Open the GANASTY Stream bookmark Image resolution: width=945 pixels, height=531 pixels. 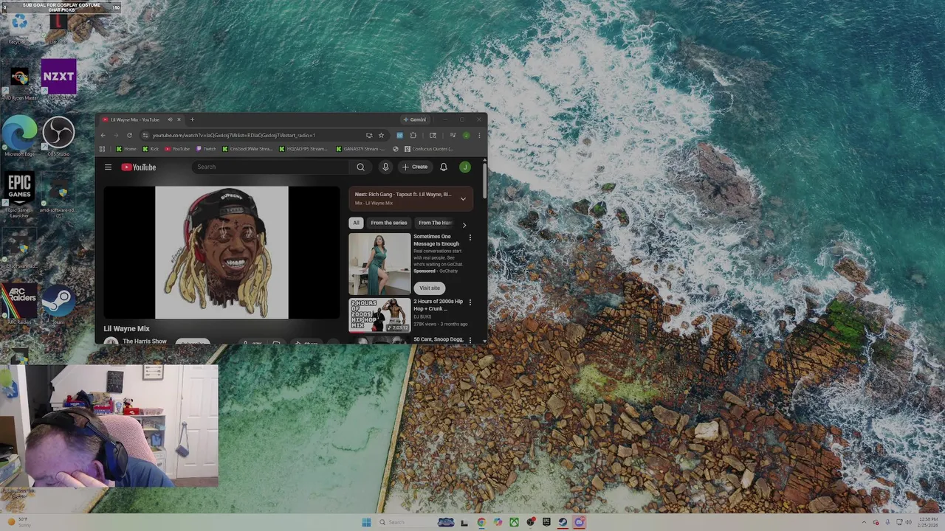click(x=360, y=149)
